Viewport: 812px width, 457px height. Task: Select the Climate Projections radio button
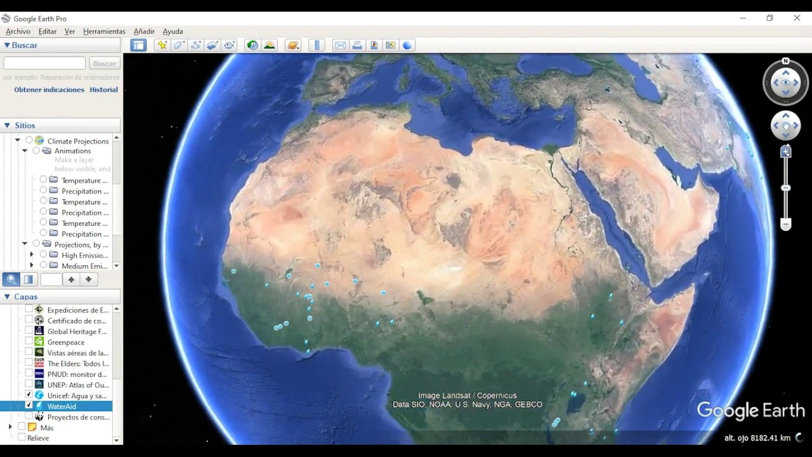click(29, 140)
